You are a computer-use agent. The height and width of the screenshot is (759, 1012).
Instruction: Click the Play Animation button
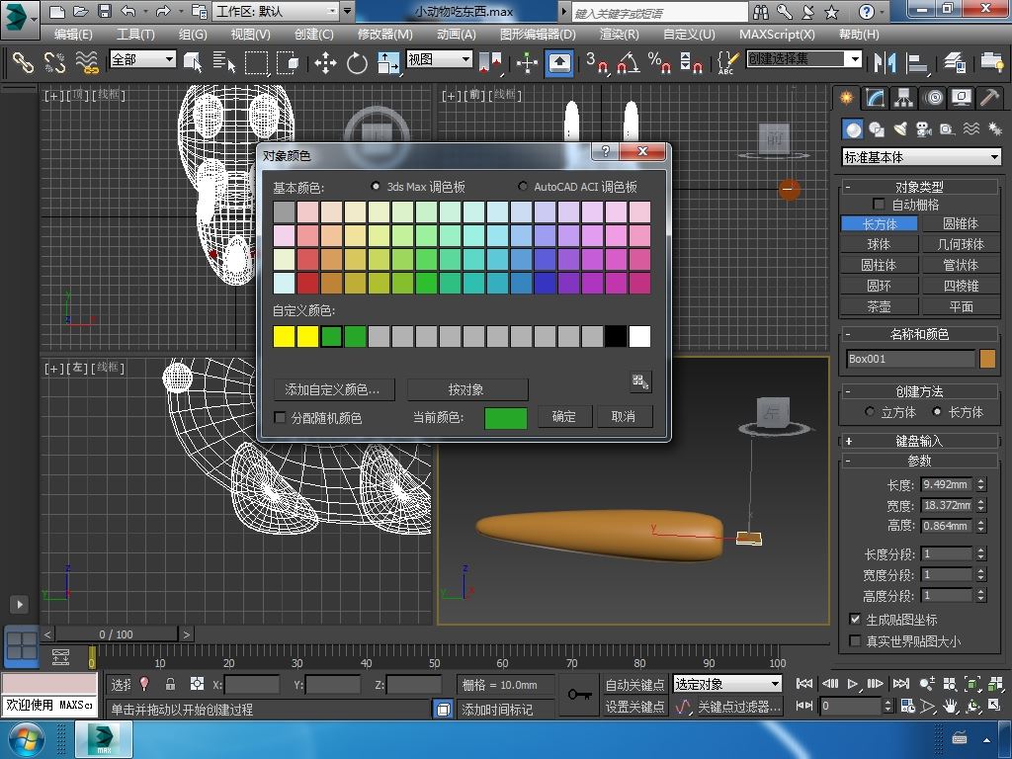coord(853,684)
